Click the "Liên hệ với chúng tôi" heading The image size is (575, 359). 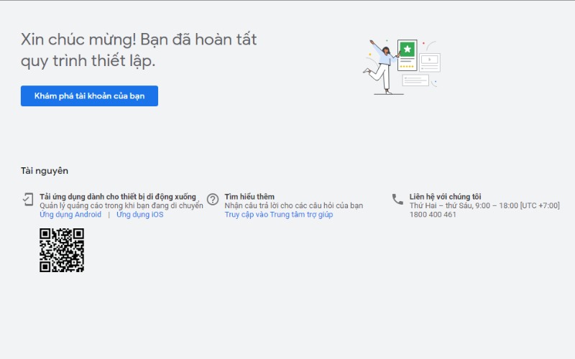point(445,197)
